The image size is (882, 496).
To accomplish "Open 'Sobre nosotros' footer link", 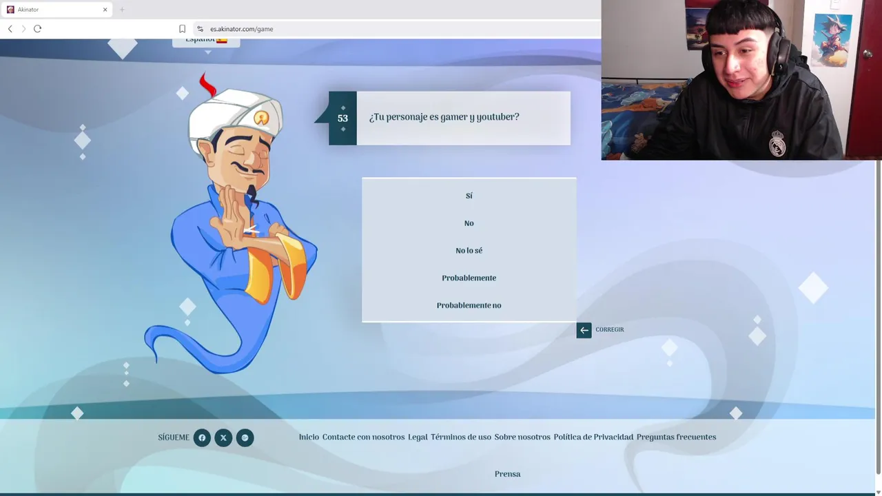I will coord(522,437).
